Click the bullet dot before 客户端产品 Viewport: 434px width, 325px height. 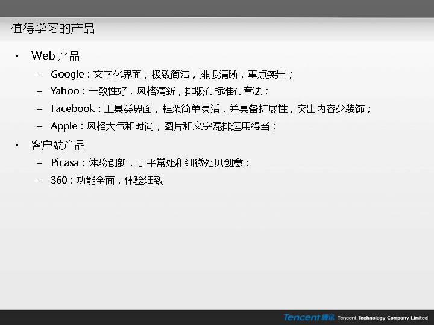(17, 146)
